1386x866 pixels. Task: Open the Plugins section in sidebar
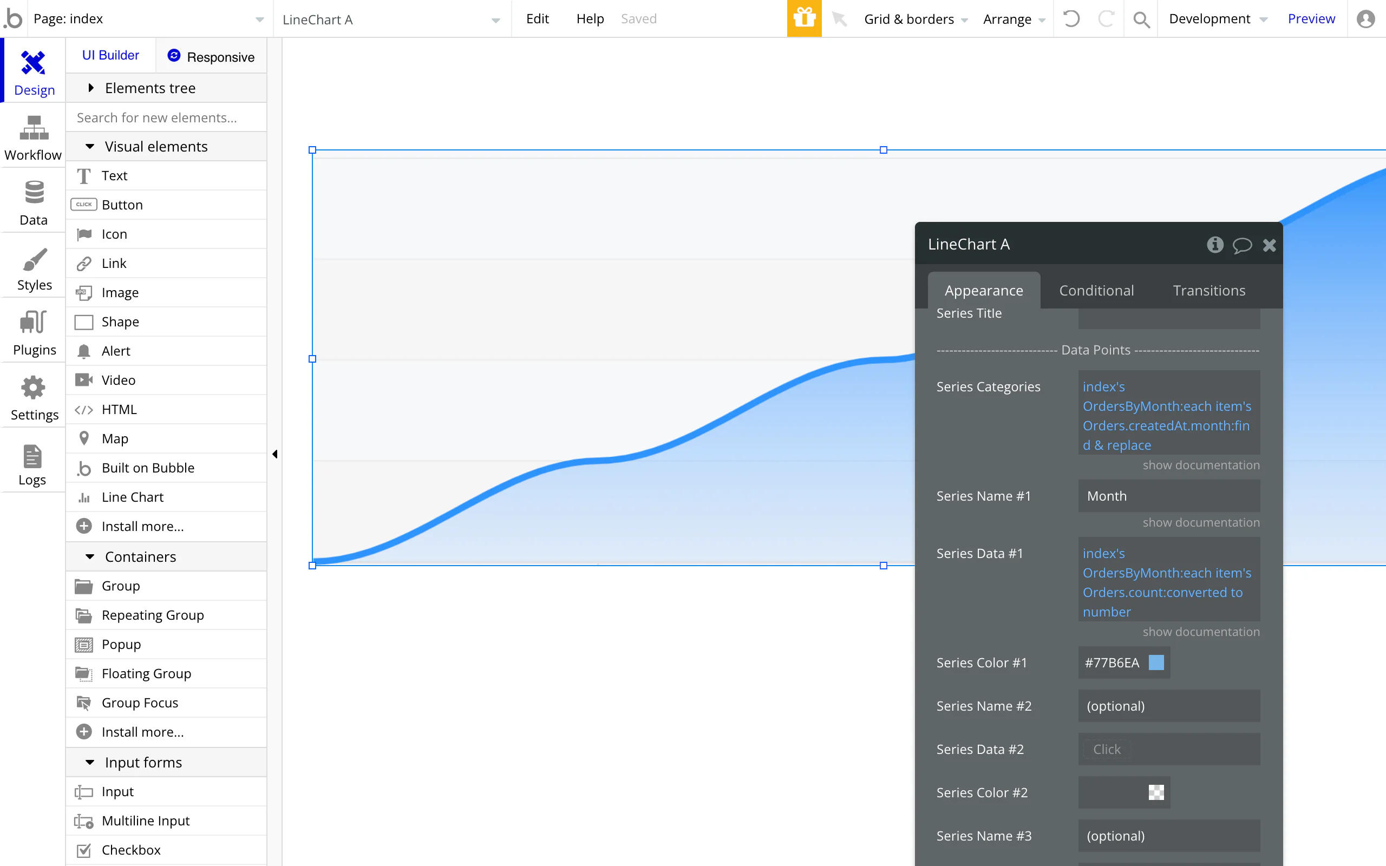pyautogui.click(x=33, y=332)
